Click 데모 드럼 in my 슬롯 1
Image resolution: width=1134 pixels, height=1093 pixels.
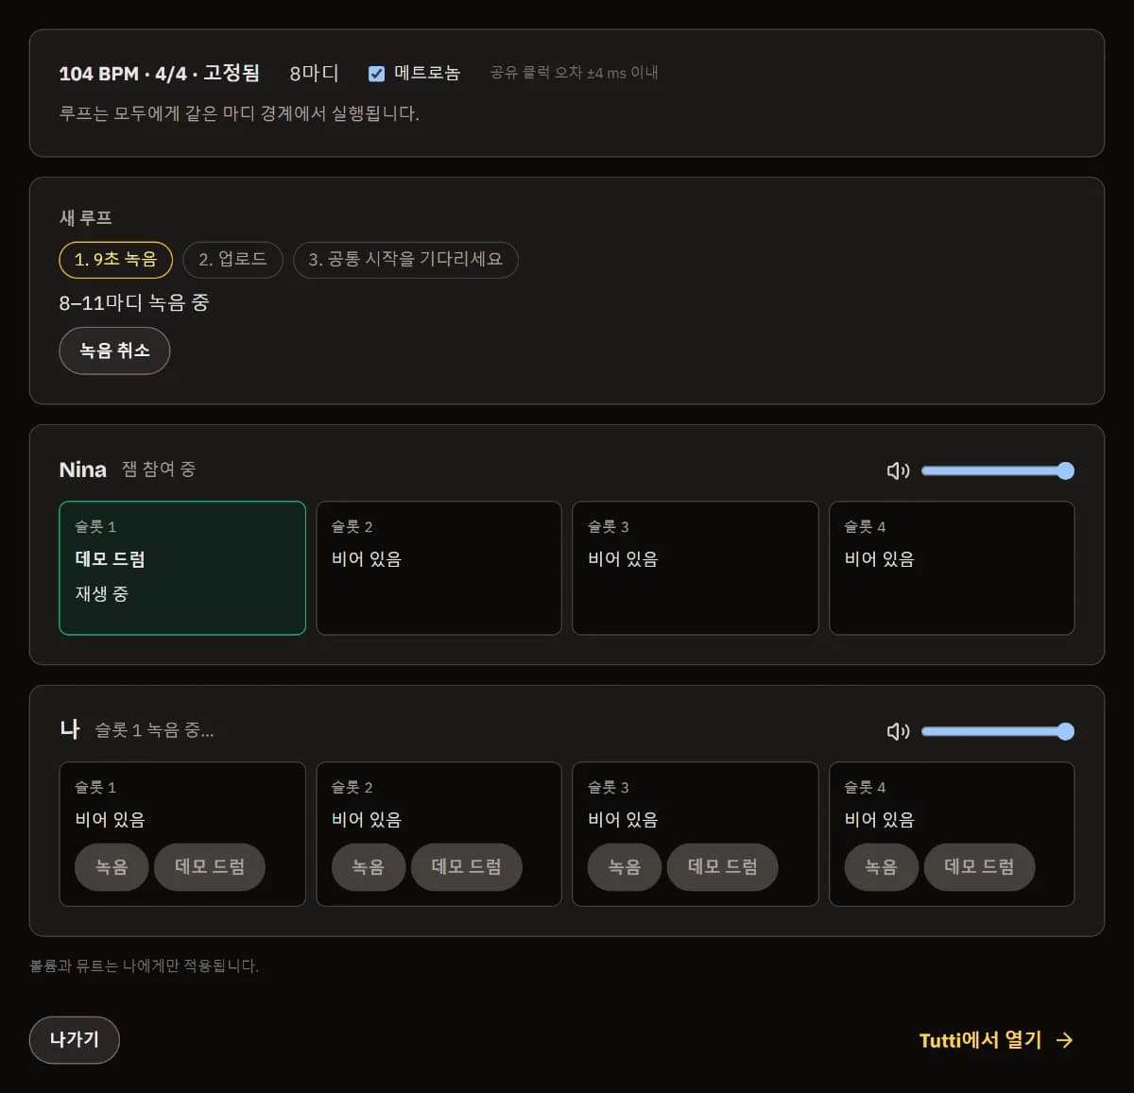pos(210,867)
